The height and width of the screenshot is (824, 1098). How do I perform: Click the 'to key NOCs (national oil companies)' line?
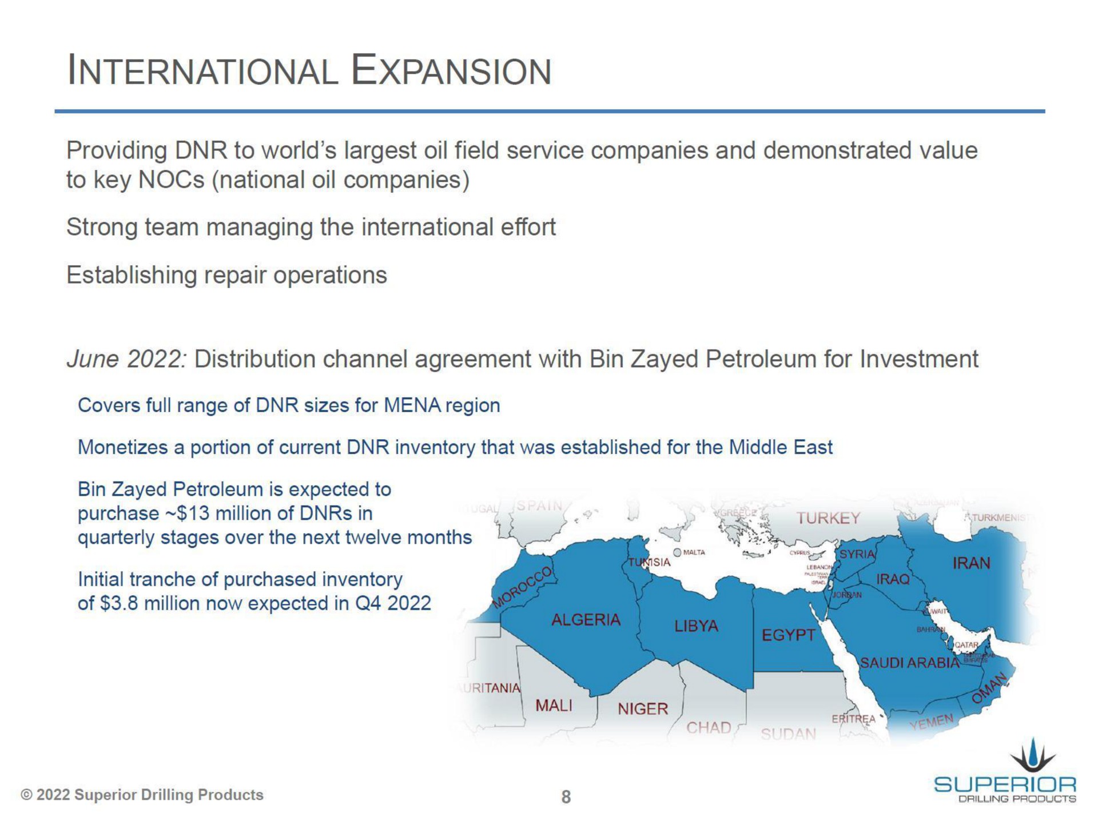pyautogui.click(x=268, y=181)
